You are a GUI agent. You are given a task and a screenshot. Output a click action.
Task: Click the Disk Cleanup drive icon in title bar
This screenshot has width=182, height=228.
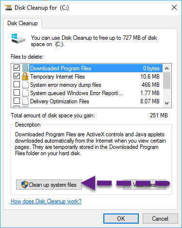coord(8,8)
